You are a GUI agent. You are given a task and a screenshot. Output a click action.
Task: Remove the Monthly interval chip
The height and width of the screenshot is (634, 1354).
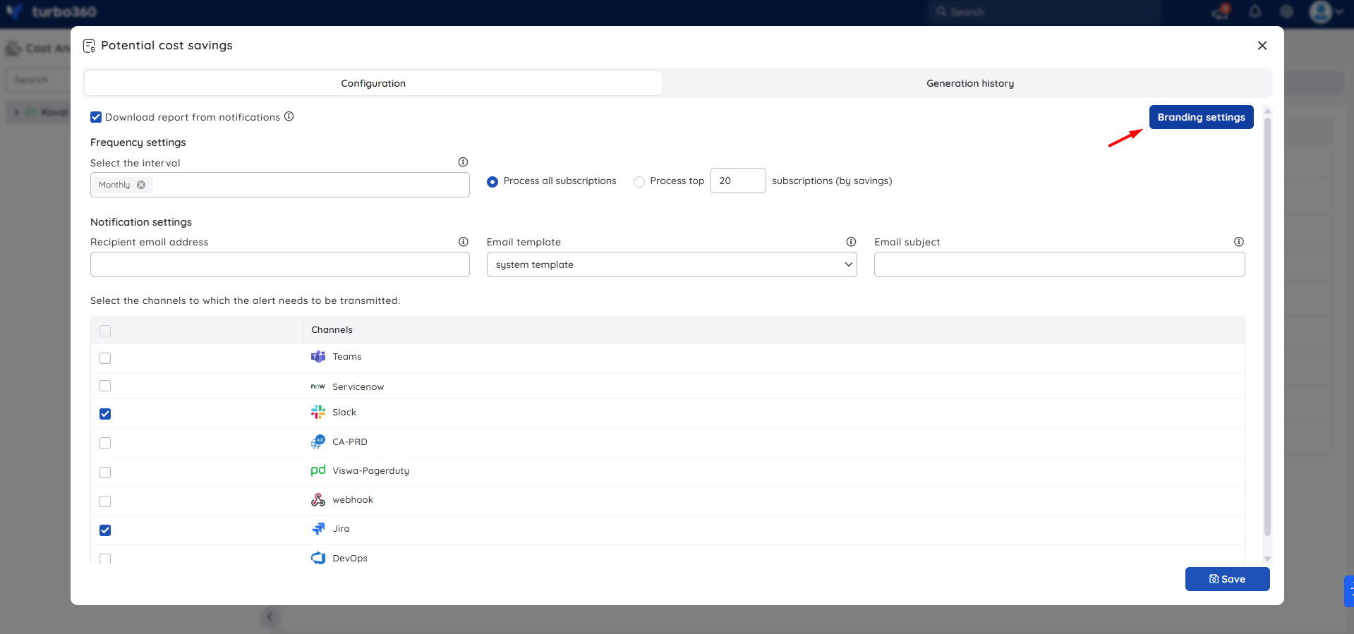point(141,185)
